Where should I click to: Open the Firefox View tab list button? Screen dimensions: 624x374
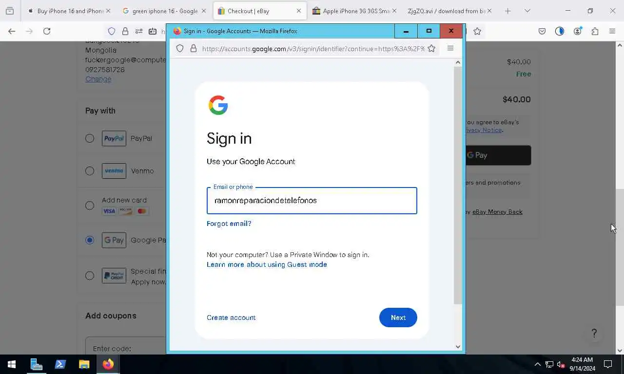pos(10,11)
